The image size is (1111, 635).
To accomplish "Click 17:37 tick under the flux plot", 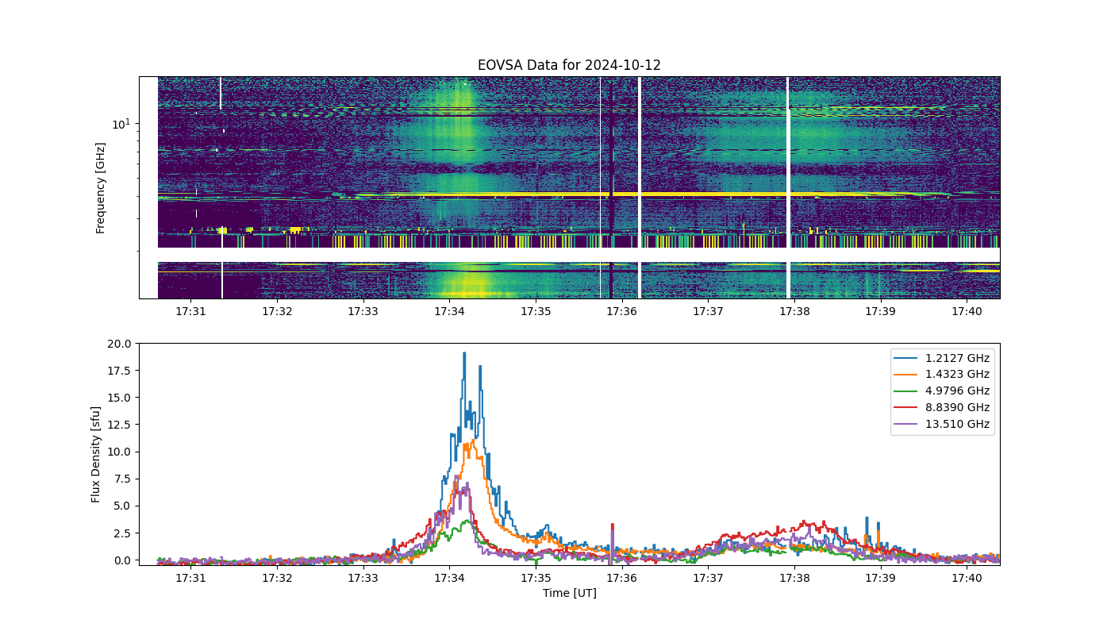I will click(x=708, y=578).
